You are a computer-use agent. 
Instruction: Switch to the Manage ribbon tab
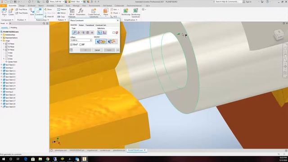tap(76, 6)
